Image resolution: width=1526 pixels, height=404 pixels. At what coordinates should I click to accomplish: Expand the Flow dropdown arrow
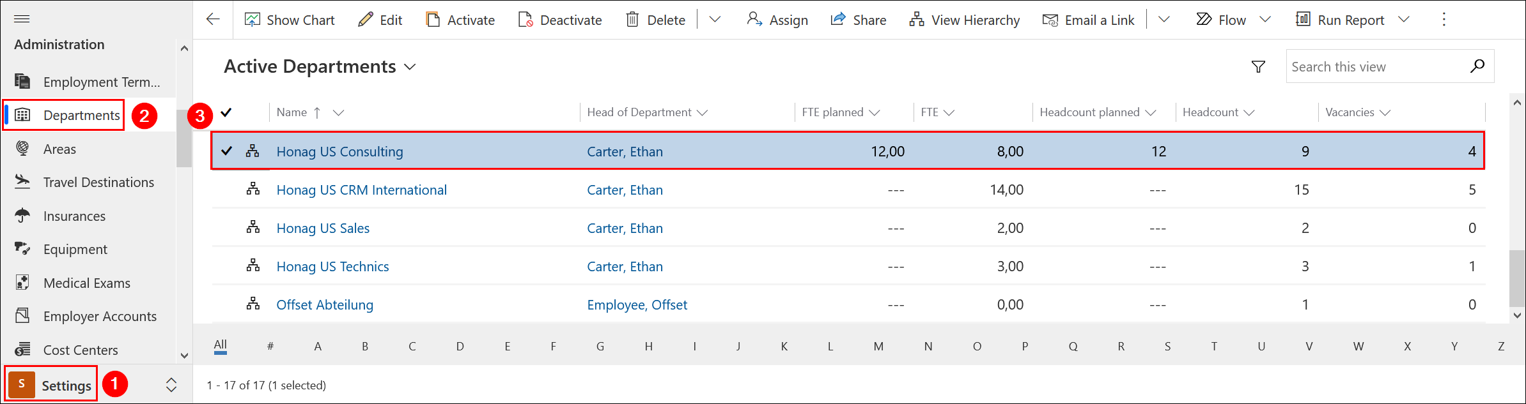[1265, 20]
